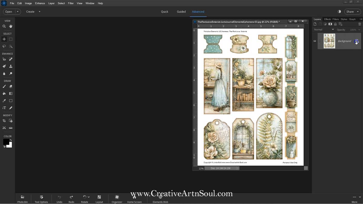The width and height of the screenshot is (363, 204).
Task: Open the blend mode Normal dropdown
Action: pos(324,30)
